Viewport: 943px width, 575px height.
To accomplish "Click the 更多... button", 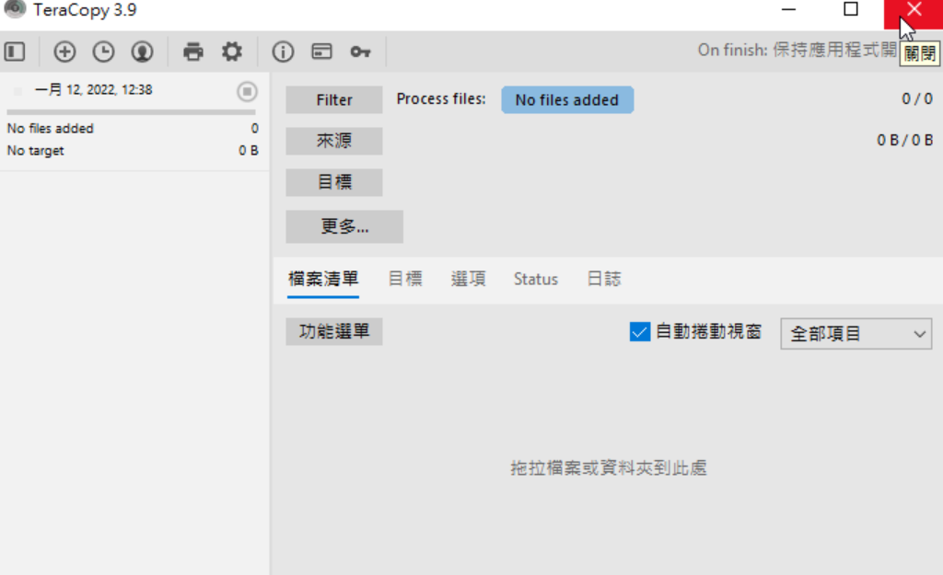I will click(x=344, y=226).
